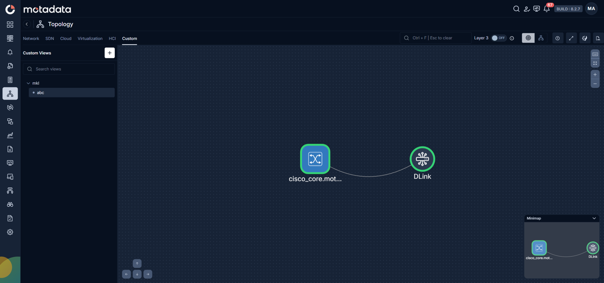604x283 pixels.
Task: Select the DLink node
Action: pyautogui.click(x=422, y=159)
